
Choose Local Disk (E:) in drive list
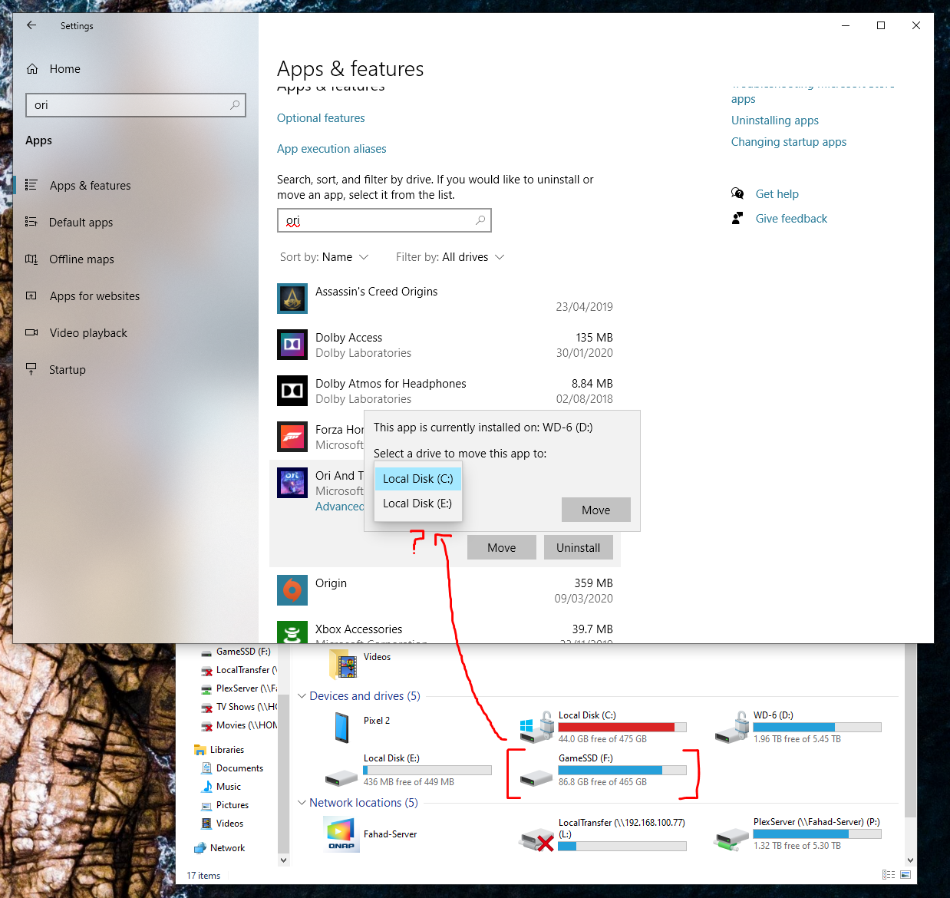pyautogui.click(x=418, y=503)
